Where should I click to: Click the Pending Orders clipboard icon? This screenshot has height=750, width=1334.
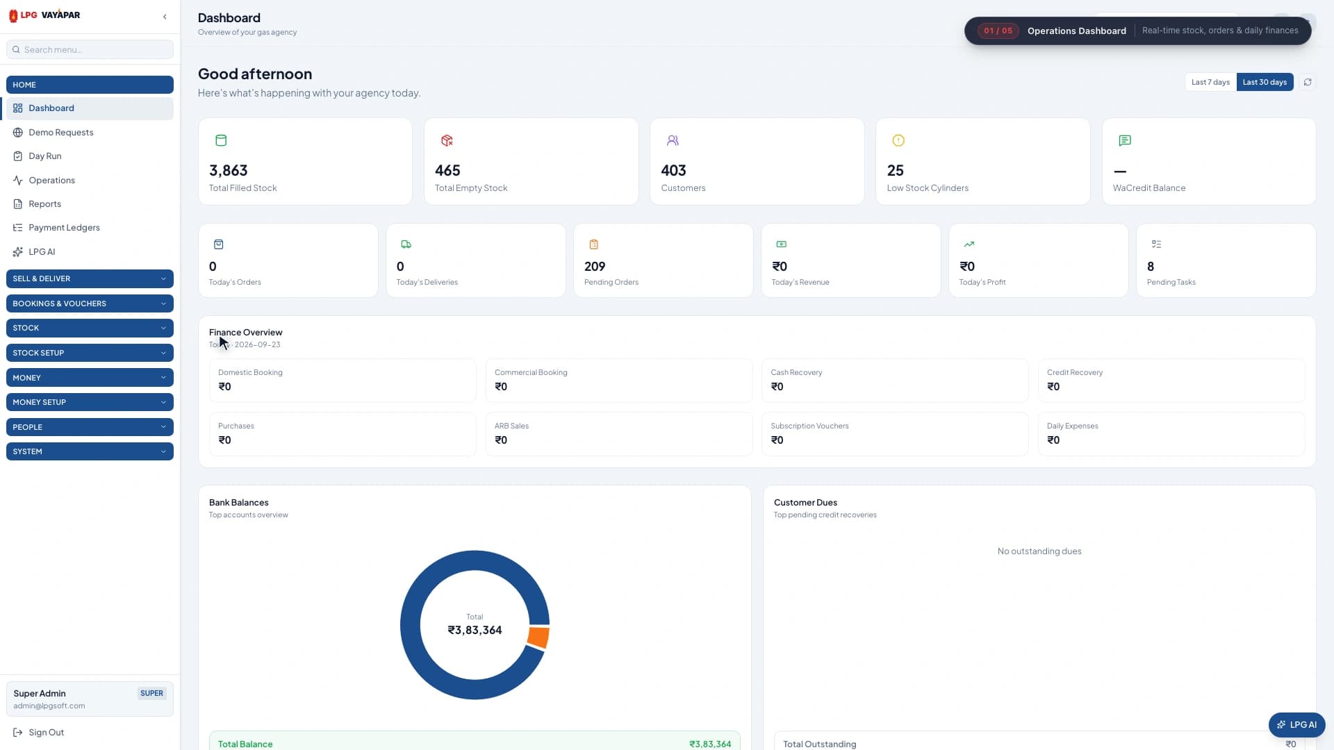594,244
